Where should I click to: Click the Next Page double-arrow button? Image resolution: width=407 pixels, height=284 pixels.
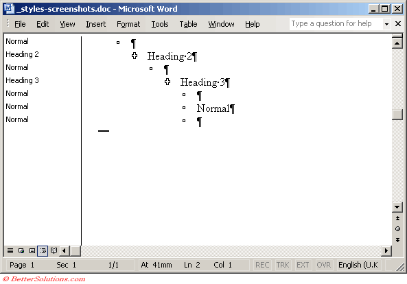(397, 240)
